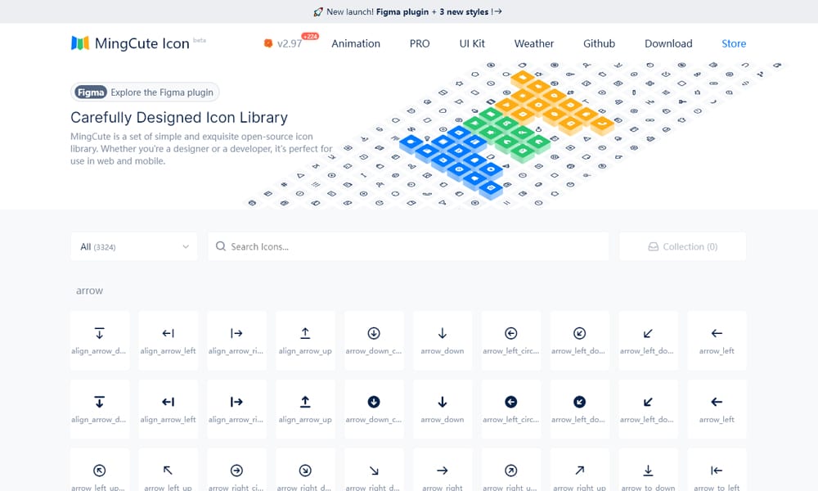Open the Collection (0) button
818x491 pixels.
click(x=682, y=246)
